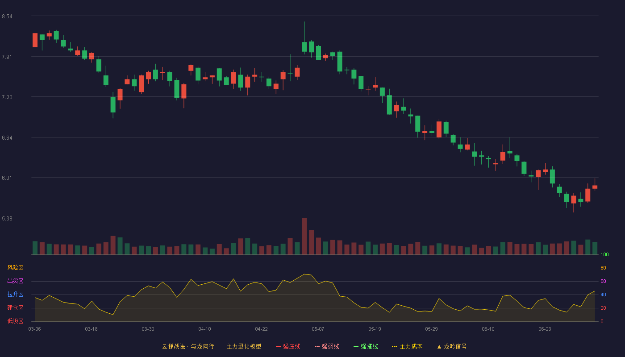Select the last candlestick on the right
The height and width of the screenshot is (357, 625).
click(x=595, y=185)
